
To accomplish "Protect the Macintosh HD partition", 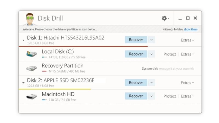I will pos(170,96).
